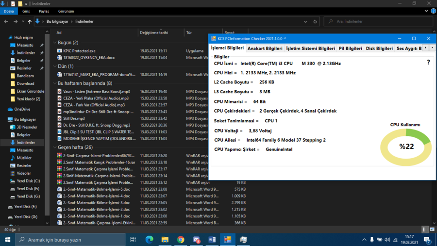Open the KPIC Protected.exe file
The height and width of the screenshot is (246, 437).
coord(79,50)
